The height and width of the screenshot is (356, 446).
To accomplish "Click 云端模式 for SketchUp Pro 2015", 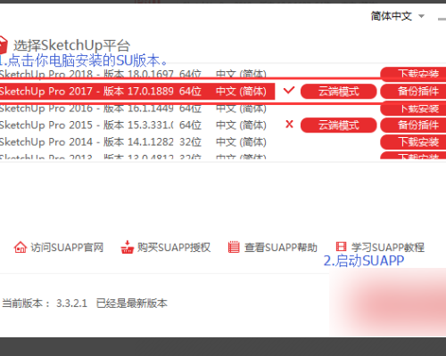I will [x=339, y=125].
